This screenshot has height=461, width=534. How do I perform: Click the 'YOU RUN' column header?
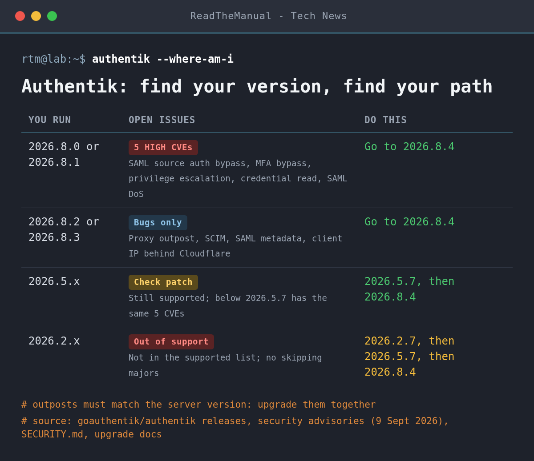[x=50, y=120]
